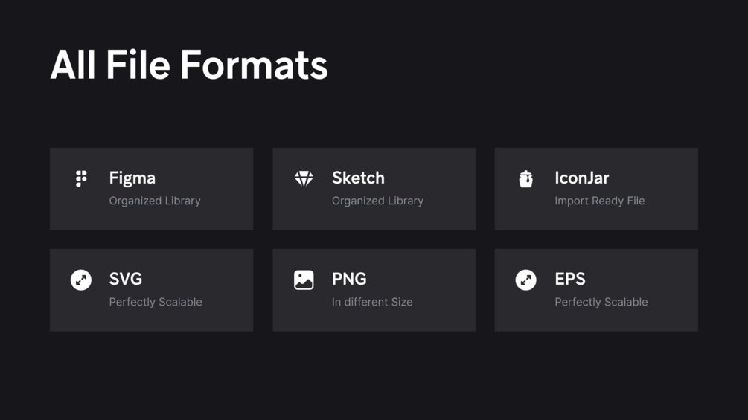Image resolution: width=748 pixels, height=420 pixels.
Task: Click the "All File Formats" title
Action: tap(189, 65)
